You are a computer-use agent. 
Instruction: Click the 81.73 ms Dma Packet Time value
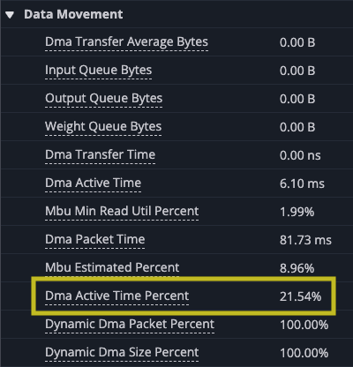305,240
